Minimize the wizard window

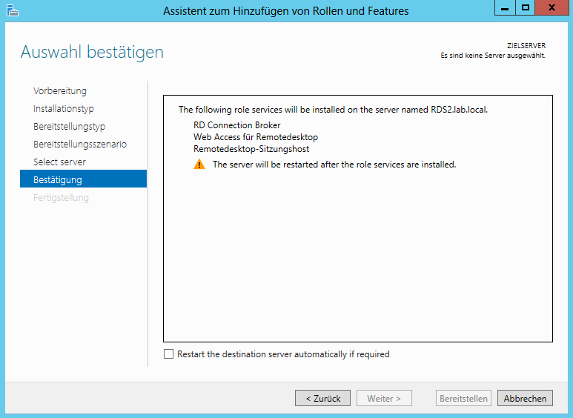pyautogui.click(x=507, y=7)
